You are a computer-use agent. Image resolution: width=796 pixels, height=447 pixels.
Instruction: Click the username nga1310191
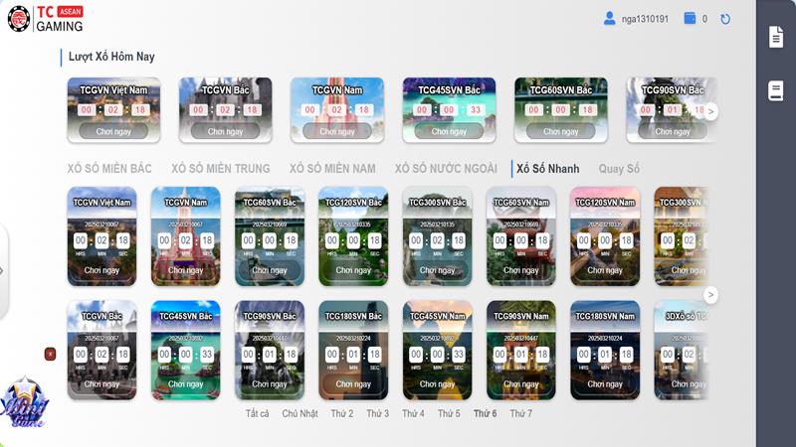pos(645,19)
